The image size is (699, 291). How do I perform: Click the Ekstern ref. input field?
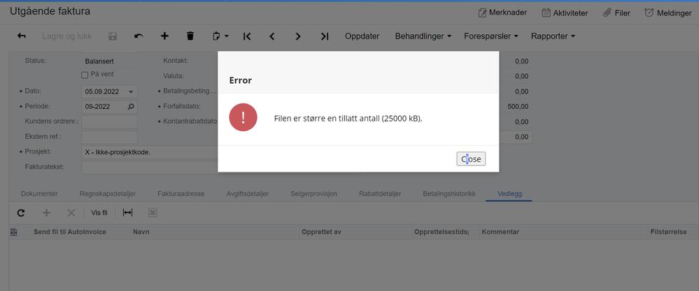click(109, 137)
